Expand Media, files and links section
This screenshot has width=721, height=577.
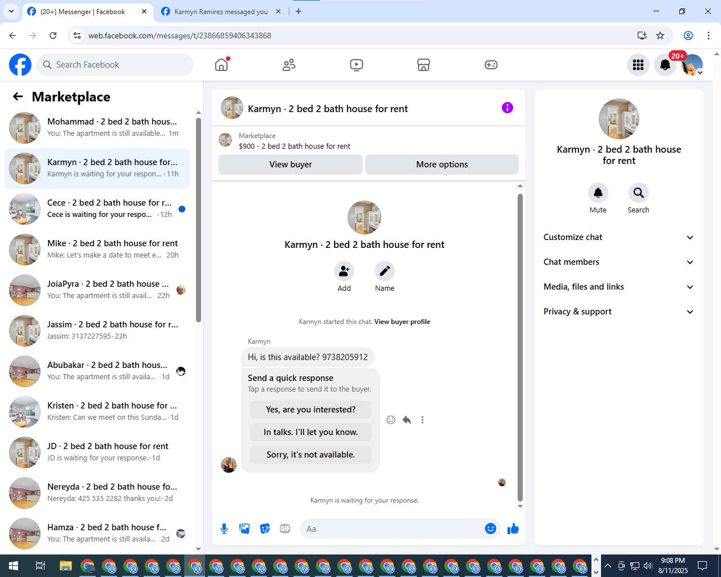coord(618,287)
